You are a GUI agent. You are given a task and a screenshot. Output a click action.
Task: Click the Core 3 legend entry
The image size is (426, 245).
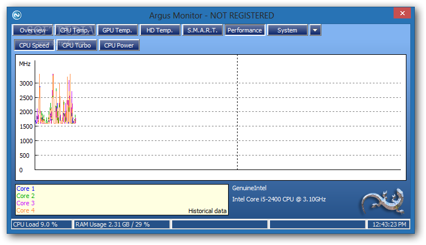[26, 203]
